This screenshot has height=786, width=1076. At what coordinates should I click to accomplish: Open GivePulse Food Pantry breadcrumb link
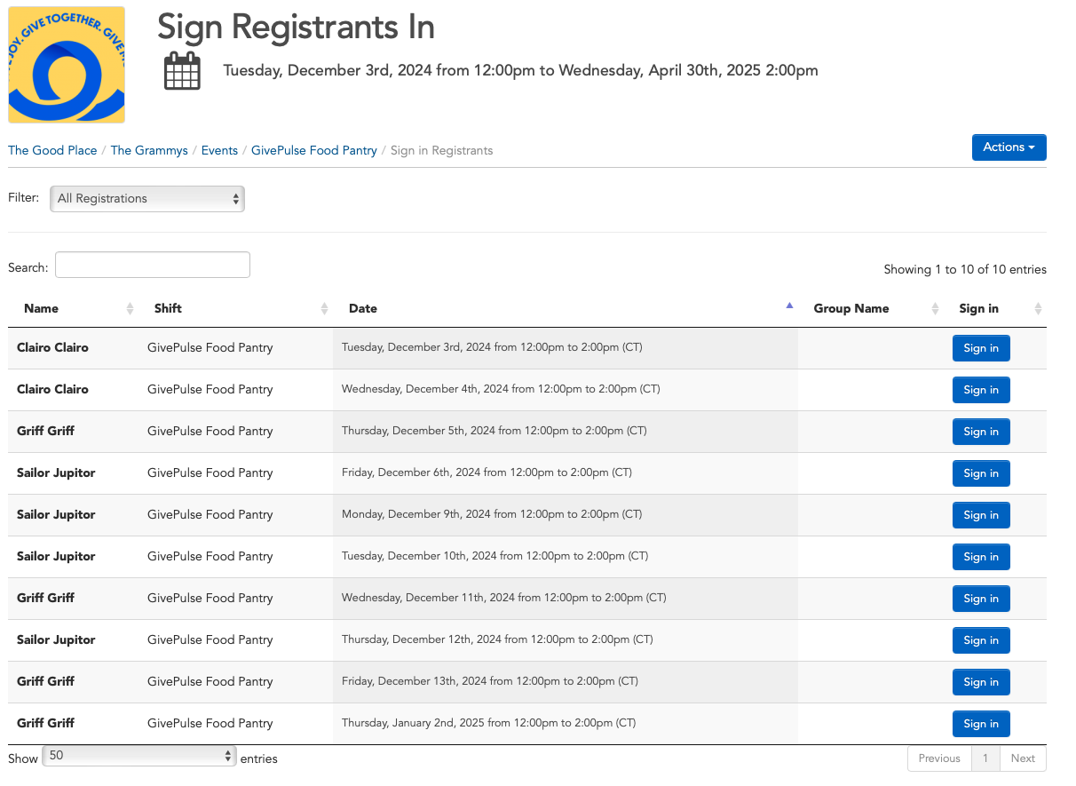tap(314, 151)
